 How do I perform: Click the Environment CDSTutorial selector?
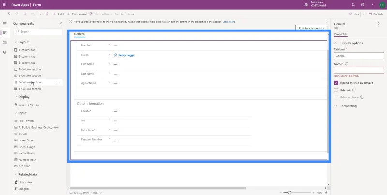coord(315,4)
